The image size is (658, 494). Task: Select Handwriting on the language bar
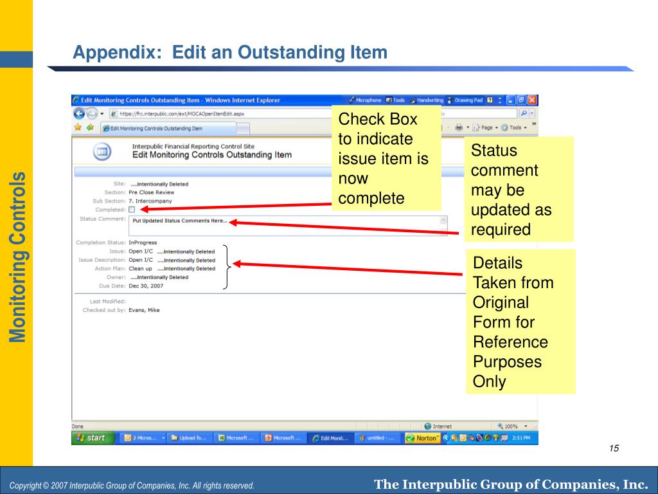(x=427, y=100)
